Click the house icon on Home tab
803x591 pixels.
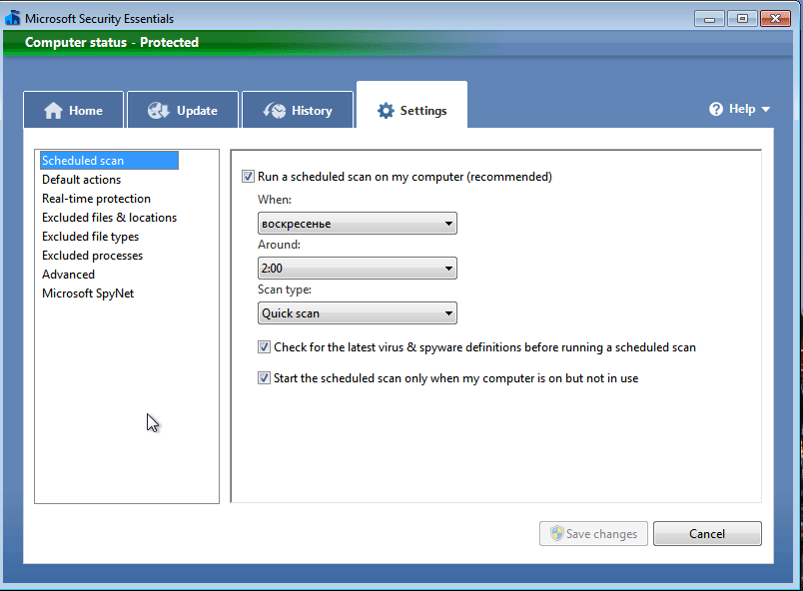pyautogui.click(x=53, y=111)
